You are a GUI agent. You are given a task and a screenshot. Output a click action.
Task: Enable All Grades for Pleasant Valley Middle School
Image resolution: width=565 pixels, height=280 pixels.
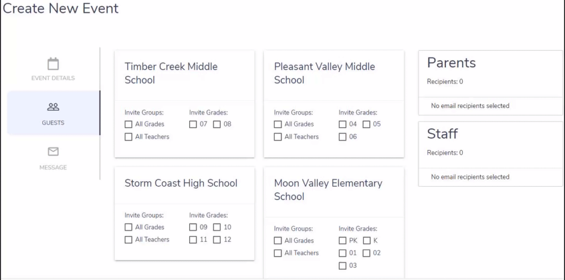click(x=277, y=124)
